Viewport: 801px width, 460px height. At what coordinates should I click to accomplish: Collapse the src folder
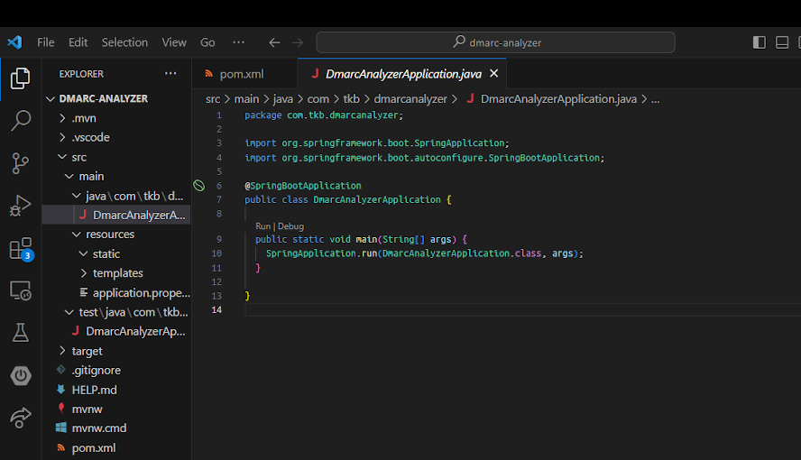(x=117, y=157)
